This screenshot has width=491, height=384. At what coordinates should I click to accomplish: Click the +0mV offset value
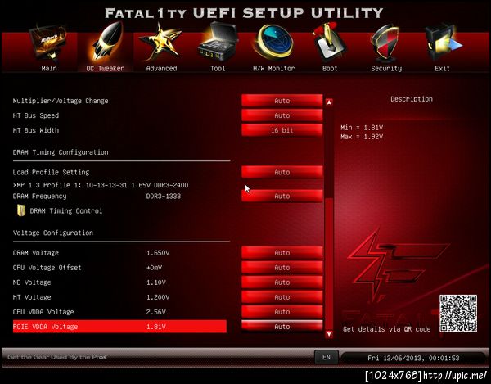coord(154,268)
